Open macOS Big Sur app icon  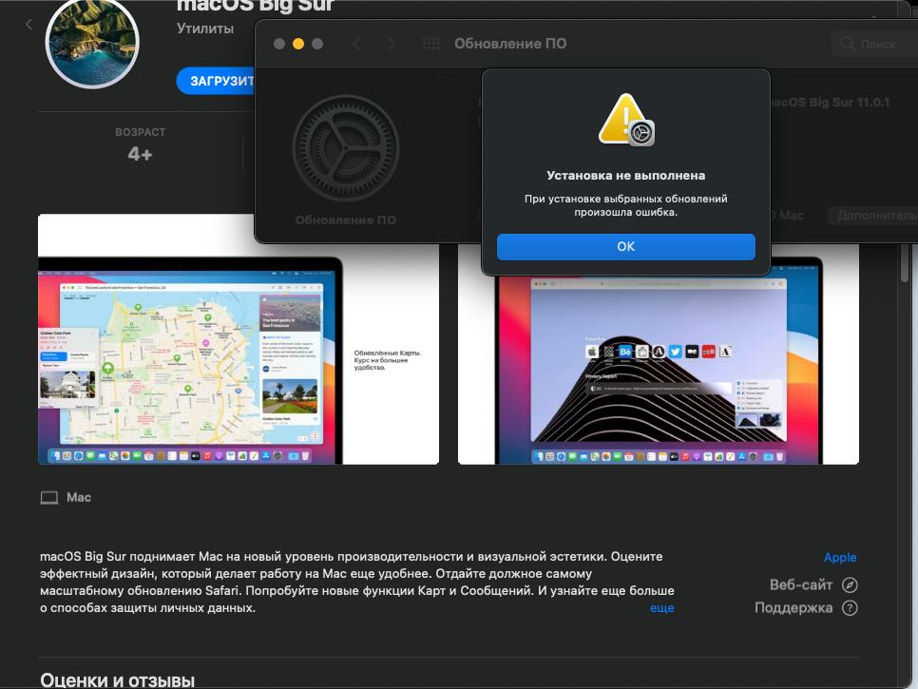coord(92,42)
